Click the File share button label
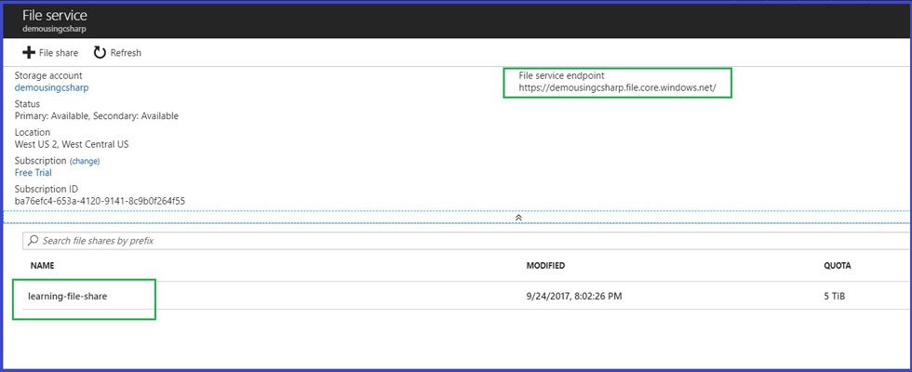 click(x=58, y=53)
